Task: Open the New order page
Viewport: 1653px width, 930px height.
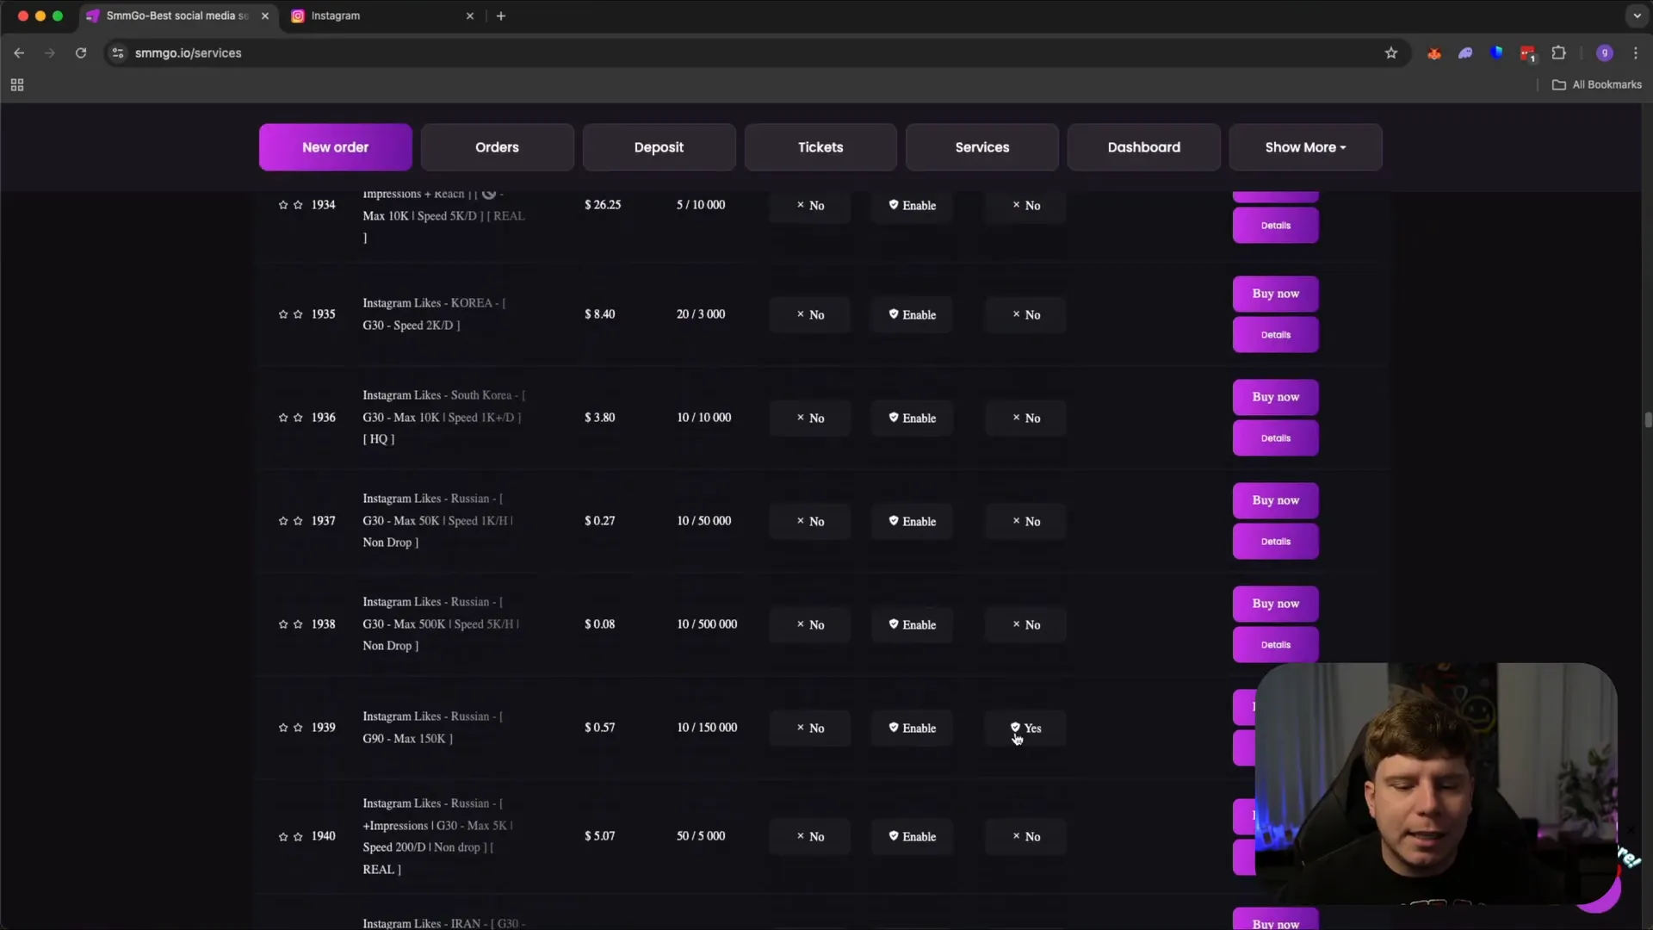Action: click(x=335, y=147)
